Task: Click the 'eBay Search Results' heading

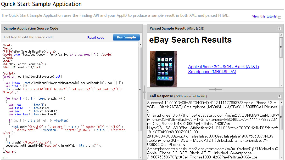Action: (190, 40)
